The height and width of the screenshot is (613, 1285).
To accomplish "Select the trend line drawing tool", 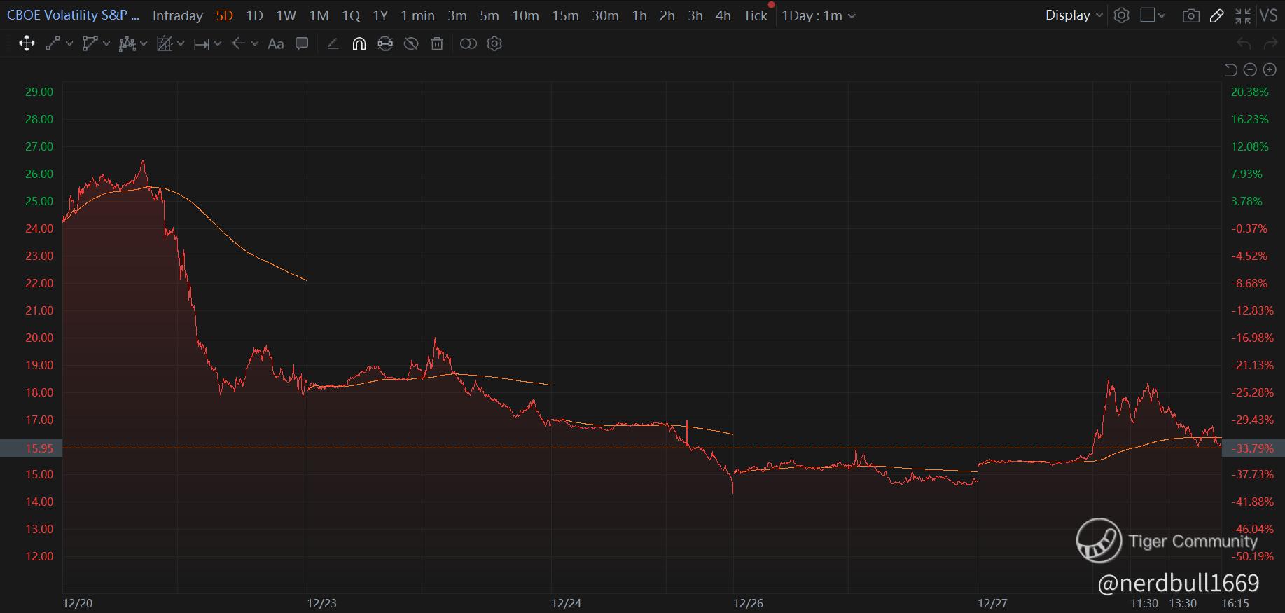I will 53,43.
